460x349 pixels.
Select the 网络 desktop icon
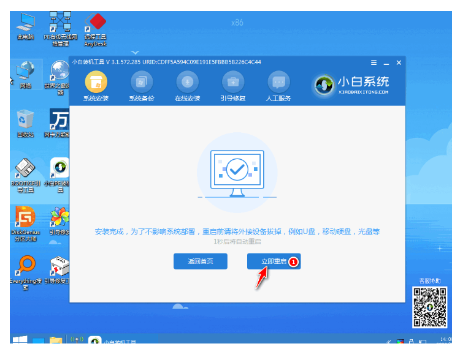[26, 74]
